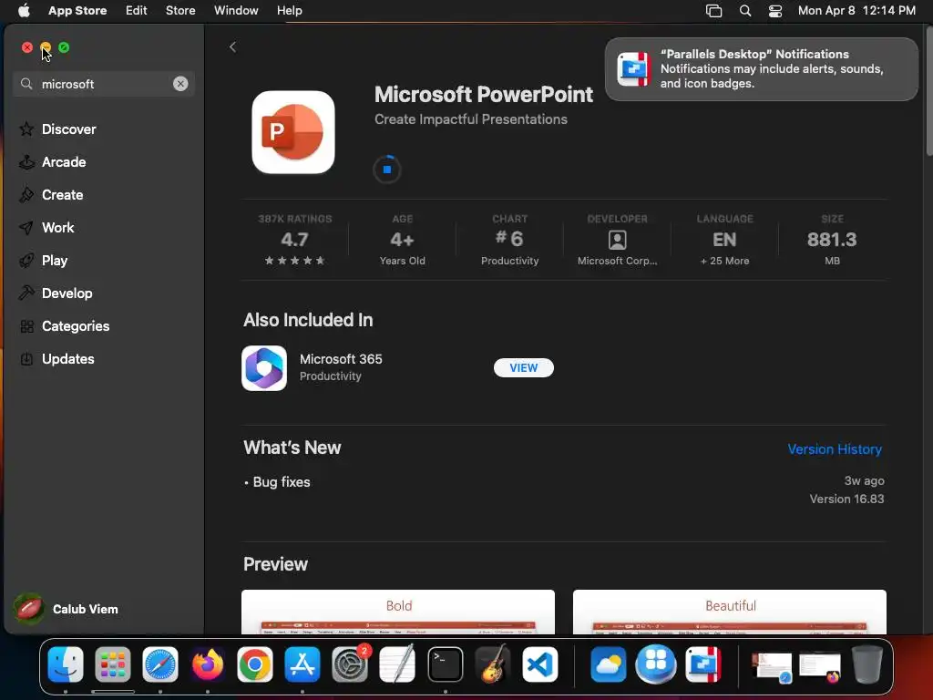933x700 pixels.
Task: Click the date and time in menu bar
Action: point(856,10)
